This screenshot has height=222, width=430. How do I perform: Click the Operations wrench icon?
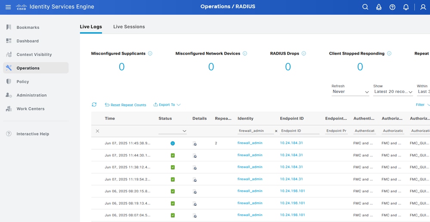[x=9, y=68]
